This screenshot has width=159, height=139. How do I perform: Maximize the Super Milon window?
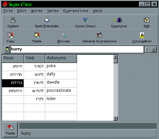pyautogui.click(x=148, y=4)
